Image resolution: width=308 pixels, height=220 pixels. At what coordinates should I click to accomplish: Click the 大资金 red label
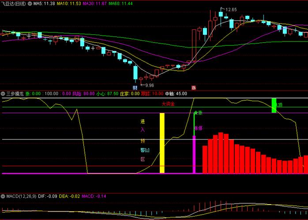coord(168,104)
